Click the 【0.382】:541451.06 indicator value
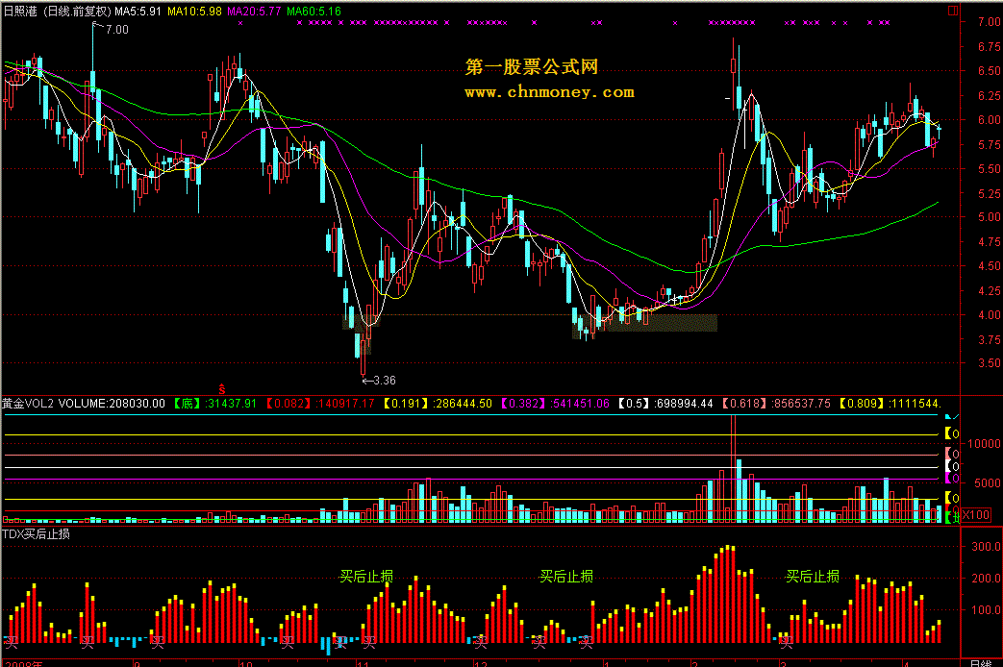This screenshot has width=1003, height=667. [x=555, y=404]
